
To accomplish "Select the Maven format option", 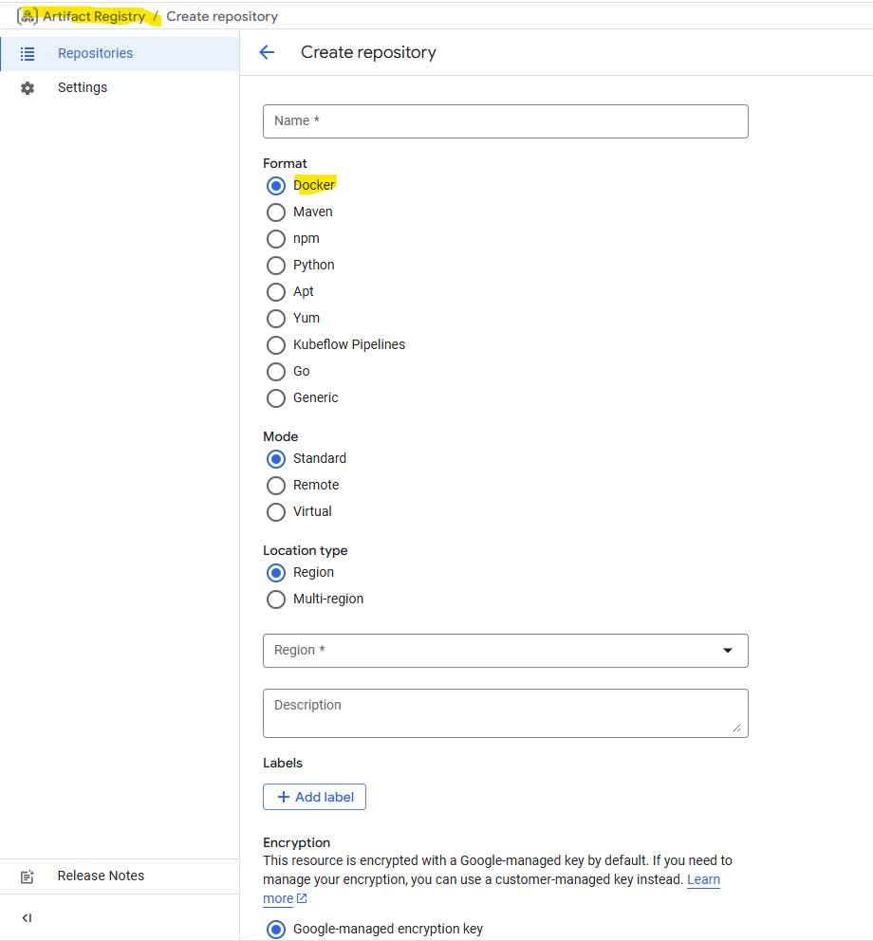I will click(x=276, y=212).
